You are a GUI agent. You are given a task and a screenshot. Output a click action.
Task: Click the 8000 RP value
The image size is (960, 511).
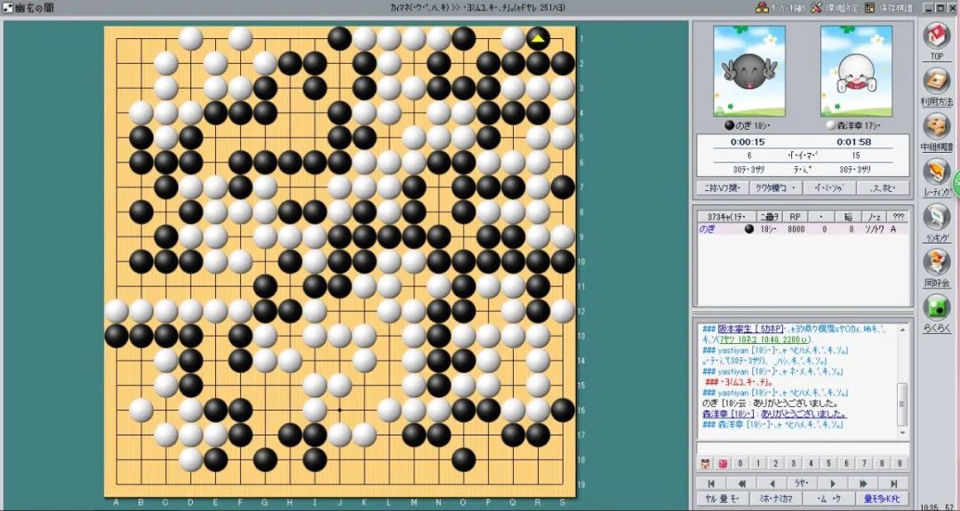point(796,229)
